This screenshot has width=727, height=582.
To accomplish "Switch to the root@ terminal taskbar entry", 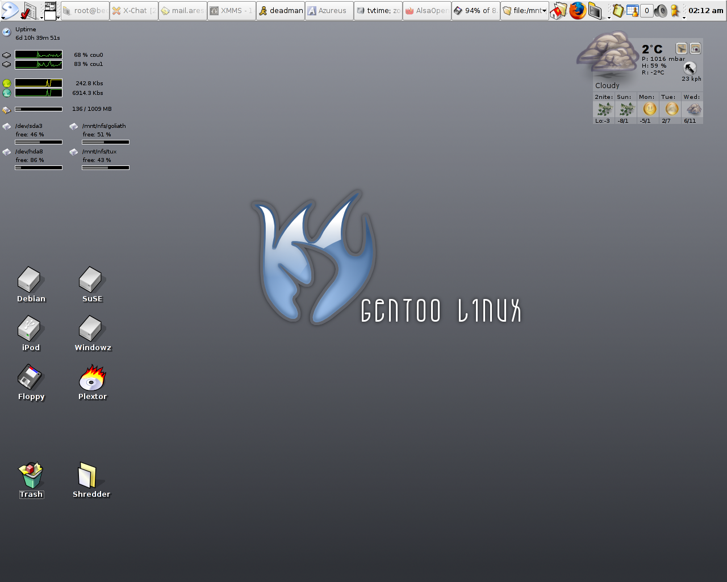I will pos(85,10).
